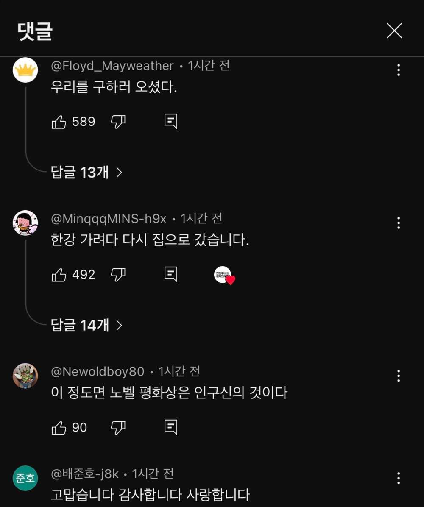Expand the 답글 13개 replies

coord(86,173)
